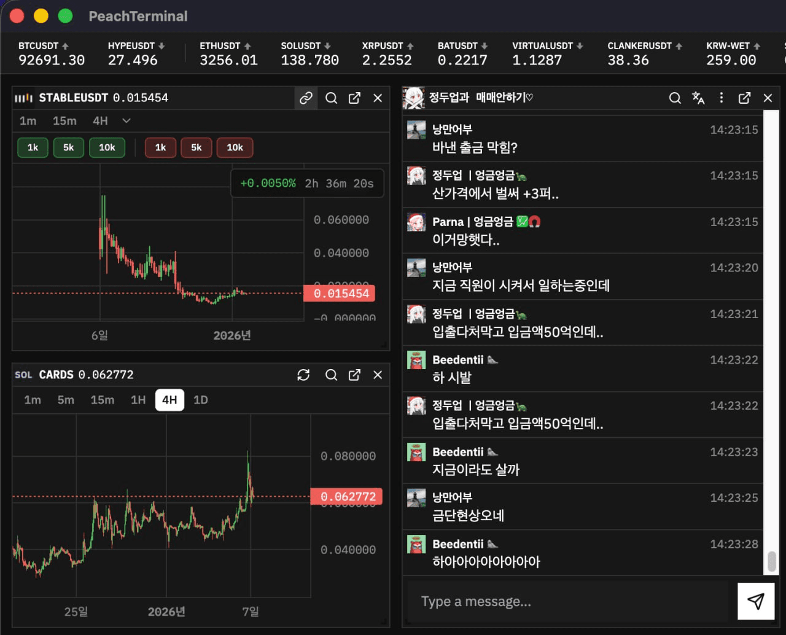The image size is (786, 635).
Task: Click the link icon on STABLEUSDT panel
Action: (306, 98)
